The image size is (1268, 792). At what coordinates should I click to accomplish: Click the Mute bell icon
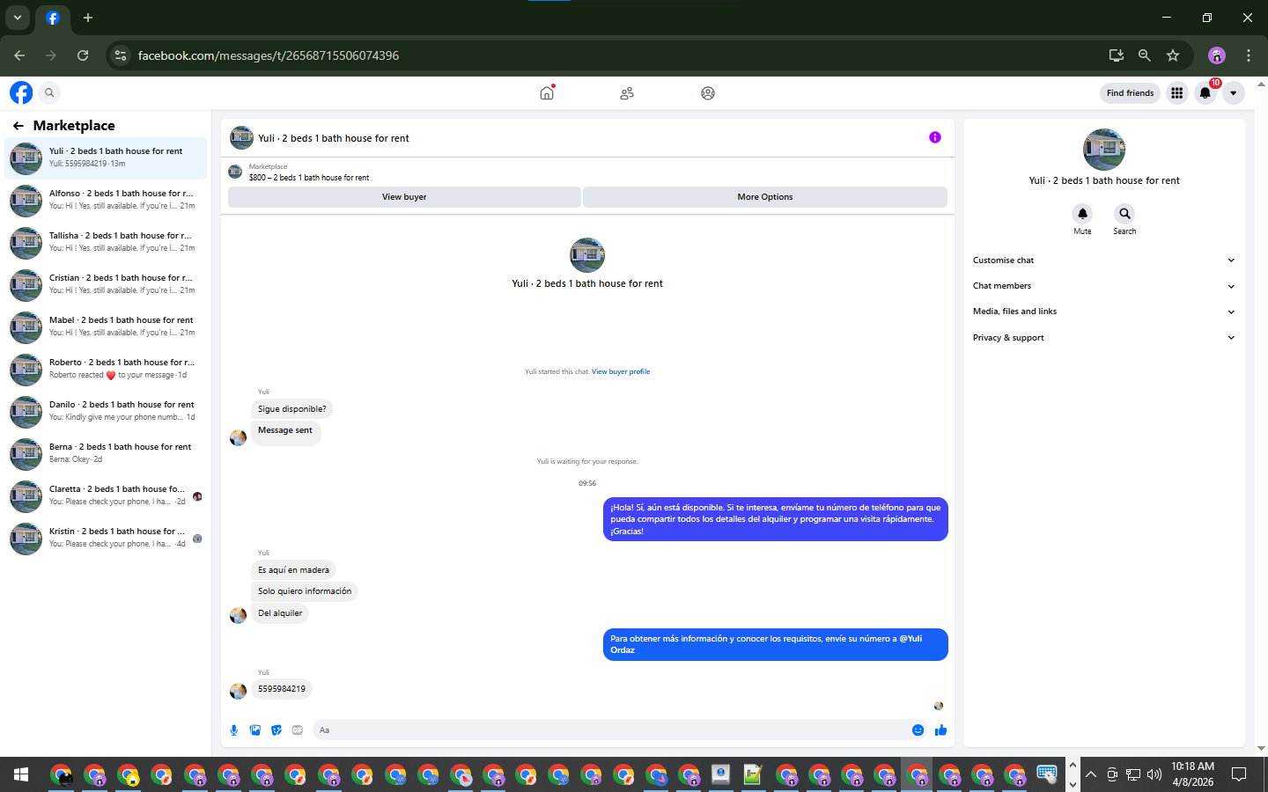point(1082,214)
